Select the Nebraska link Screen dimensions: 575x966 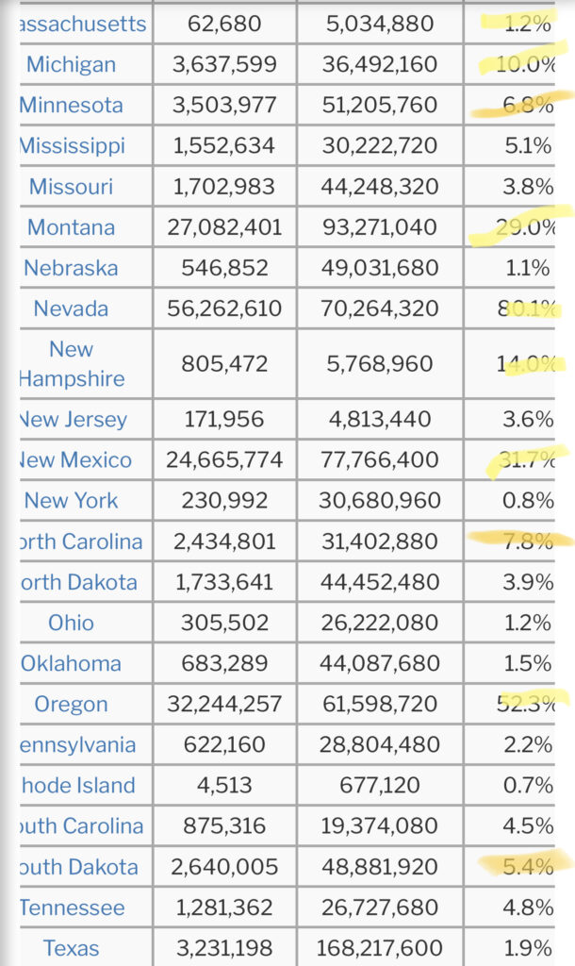pos(71,267)
